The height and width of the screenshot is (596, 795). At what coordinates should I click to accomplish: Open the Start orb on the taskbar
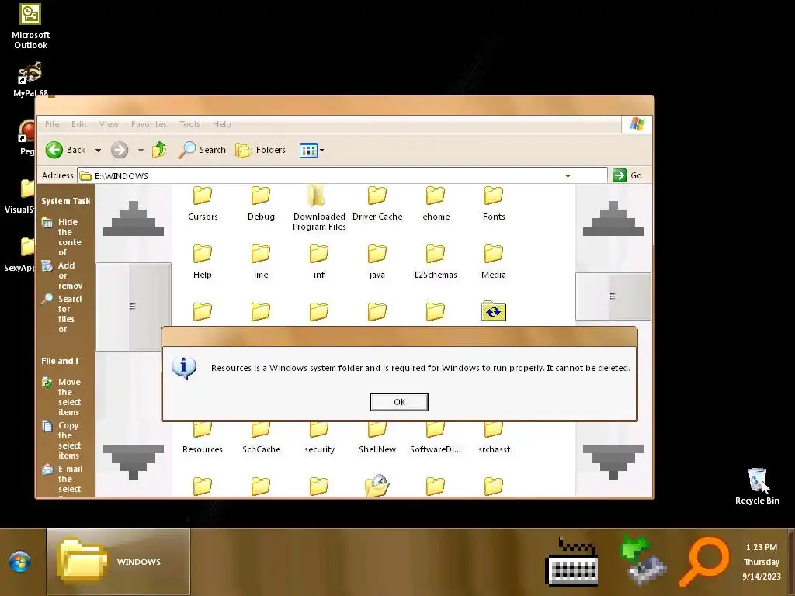(x=19, y=562)
